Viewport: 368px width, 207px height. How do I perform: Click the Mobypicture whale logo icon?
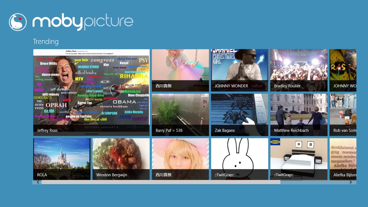[18, 22]
